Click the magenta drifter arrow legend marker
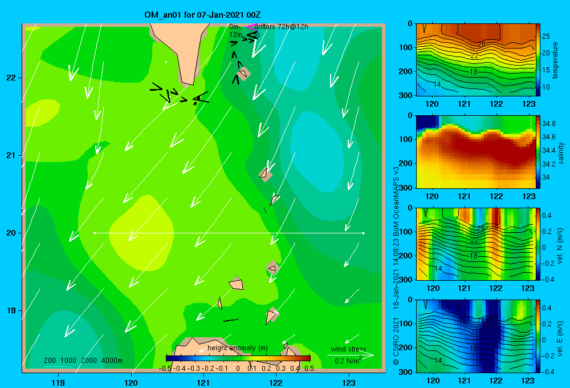 (252, 27)
